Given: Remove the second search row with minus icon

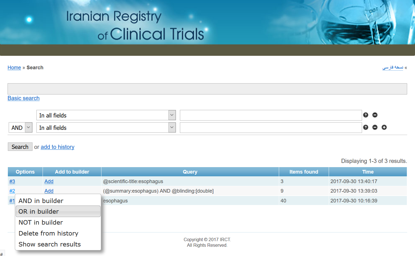Looking at the screenshot, I should click(375, 127).
